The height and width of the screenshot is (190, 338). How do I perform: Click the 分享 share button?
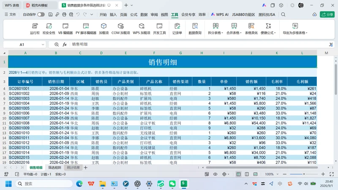327,14
